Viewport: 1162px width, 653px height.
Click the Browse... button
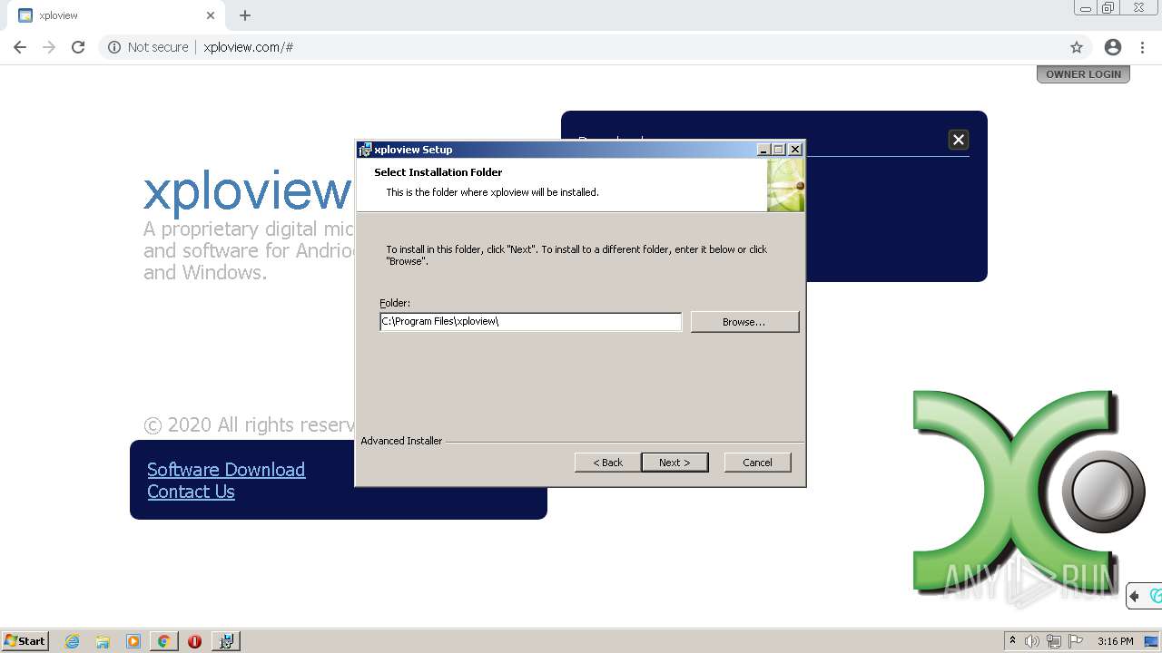click(x=744, y=322)
